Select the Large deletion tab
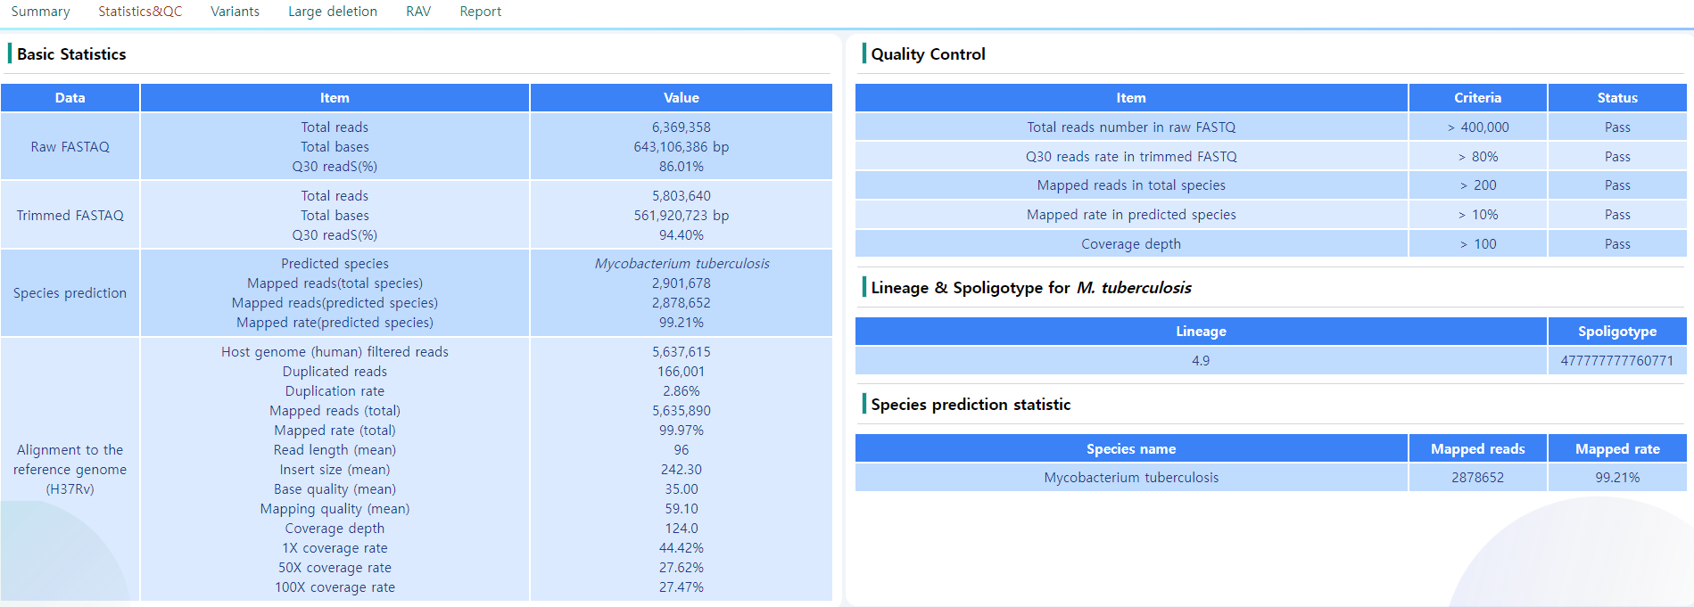The image size is (1694, 607). (333, 12)
